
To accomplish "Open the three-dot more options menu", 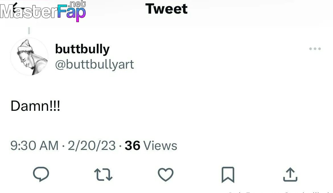I will 315,49.
